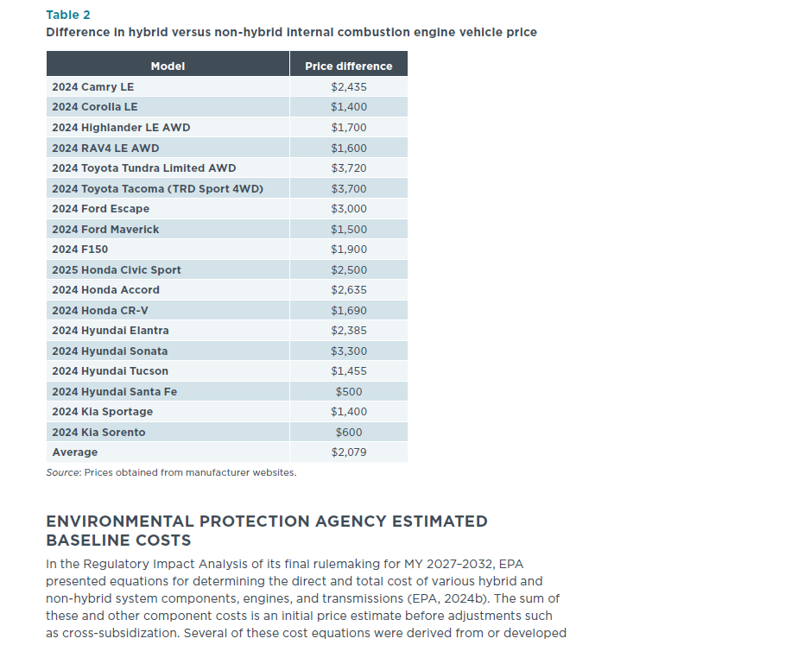Viewport: 798px width, 645px height.
Task: Click the $1,400 price for Corolla LE
Action: (349, 107)
